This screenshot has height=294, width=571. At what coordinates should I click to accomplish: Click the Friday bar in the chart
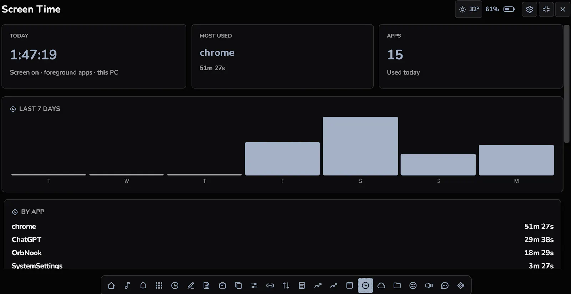(282, 159)
